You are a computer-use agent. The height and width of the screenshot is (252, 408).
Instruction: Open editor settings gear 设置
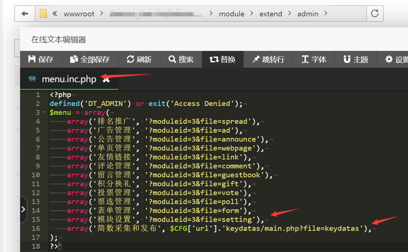pyautogui.click(x=392, y=59)
